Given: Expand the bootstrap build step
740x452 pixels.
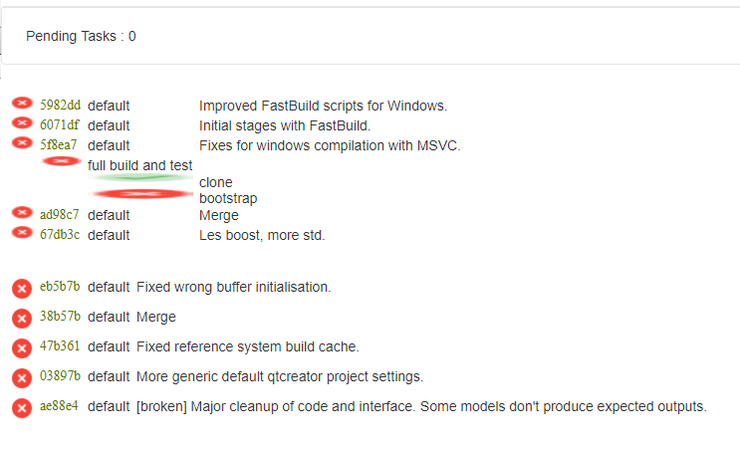Looking at the screenshot, I should (x=228, y=199).
